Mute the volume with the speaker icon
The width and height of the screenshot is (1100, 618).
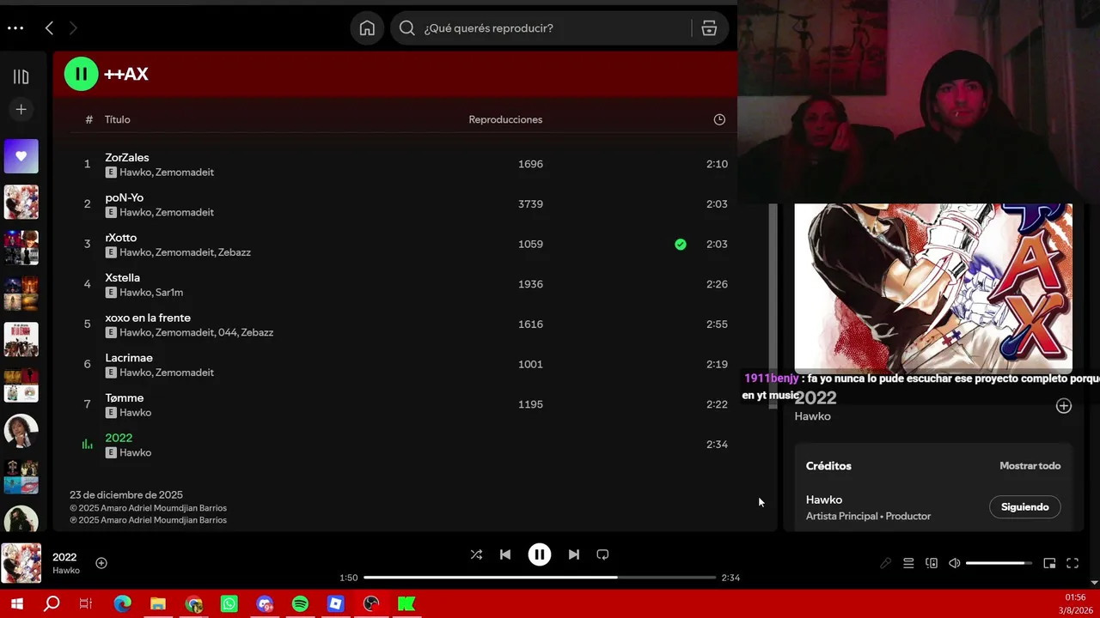coord(954,563)
